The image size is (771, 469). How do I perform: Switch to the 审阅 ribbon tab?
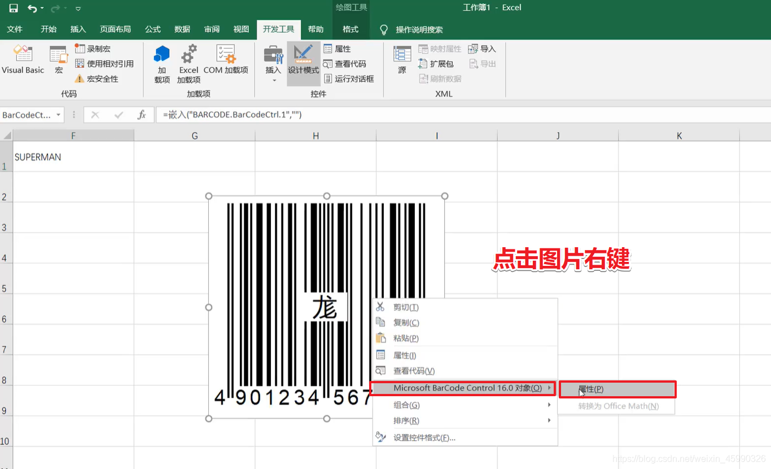click(212, 29)
